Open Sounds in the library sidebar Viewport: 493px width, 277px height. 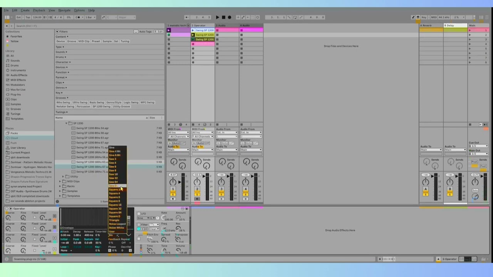click(15, 60)
